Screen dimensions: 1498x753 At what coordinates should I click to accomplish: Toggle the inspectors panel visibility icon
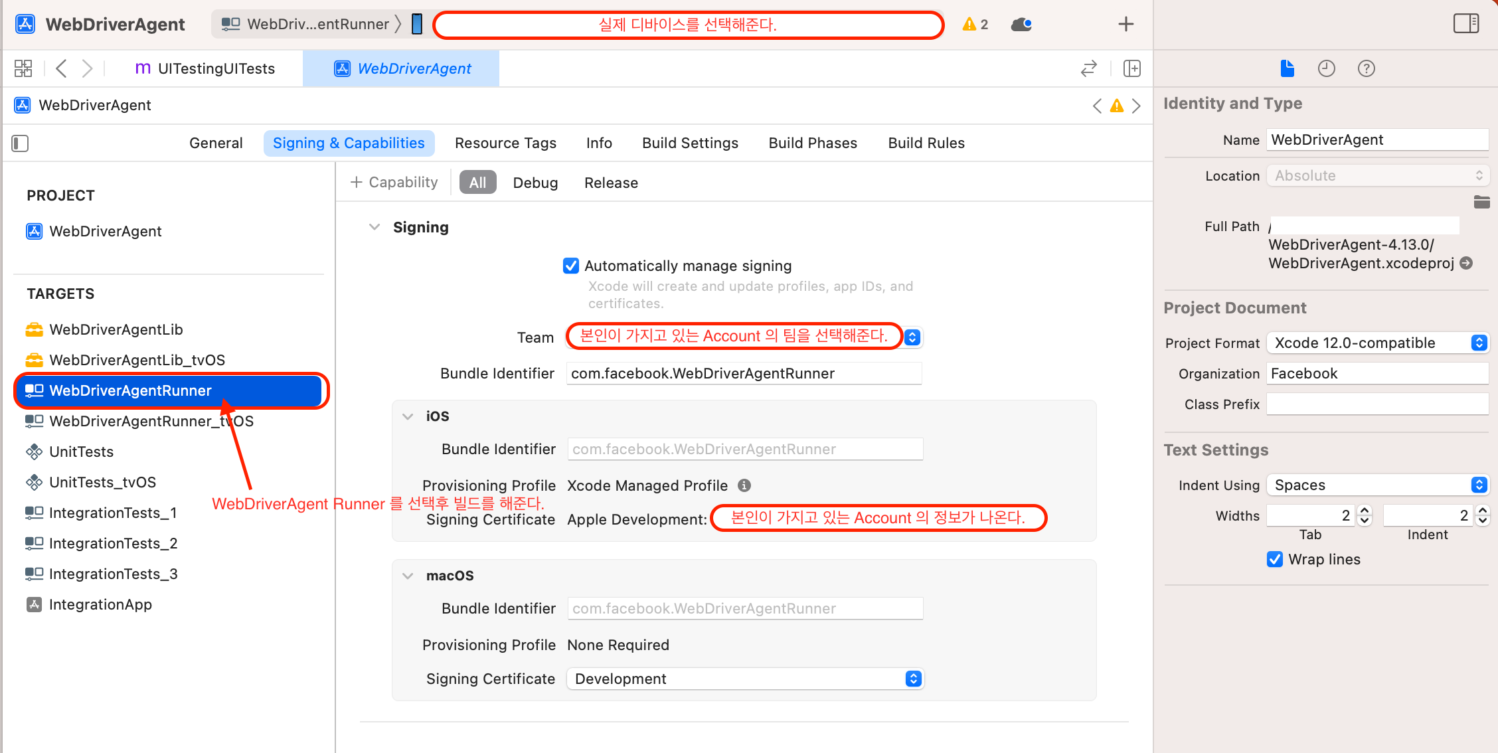[1466, 24]
